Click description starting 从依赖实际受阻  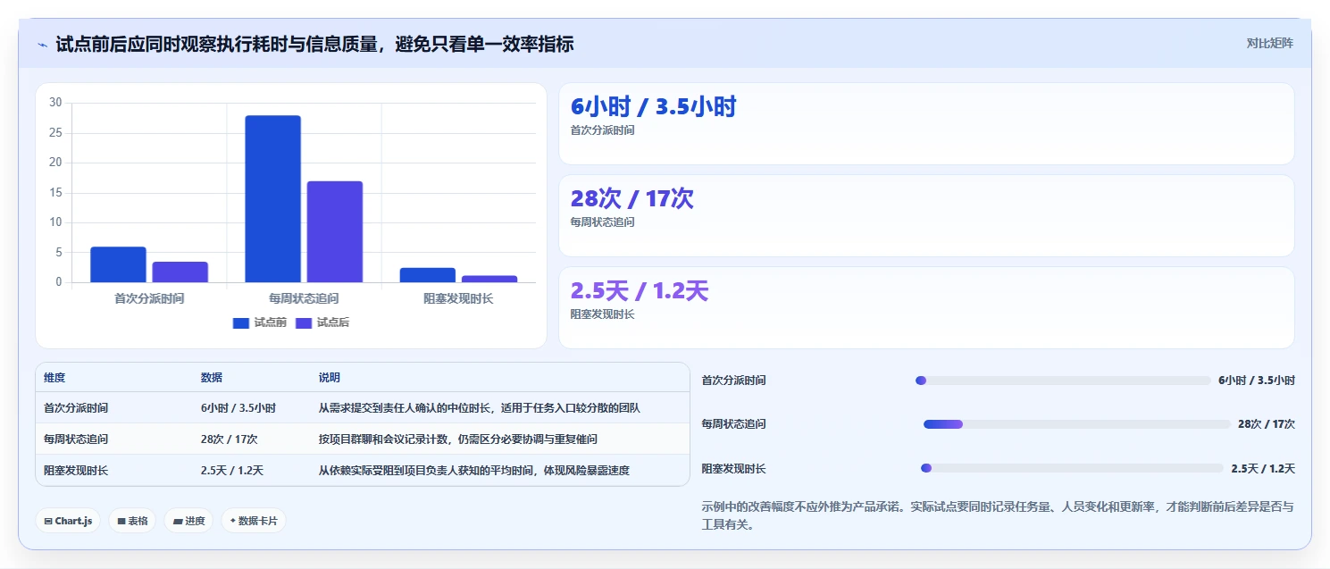pos(474,470)
